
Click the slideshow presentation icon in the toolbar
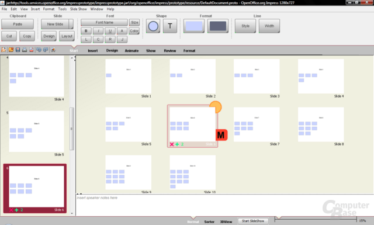click(53, 50)
